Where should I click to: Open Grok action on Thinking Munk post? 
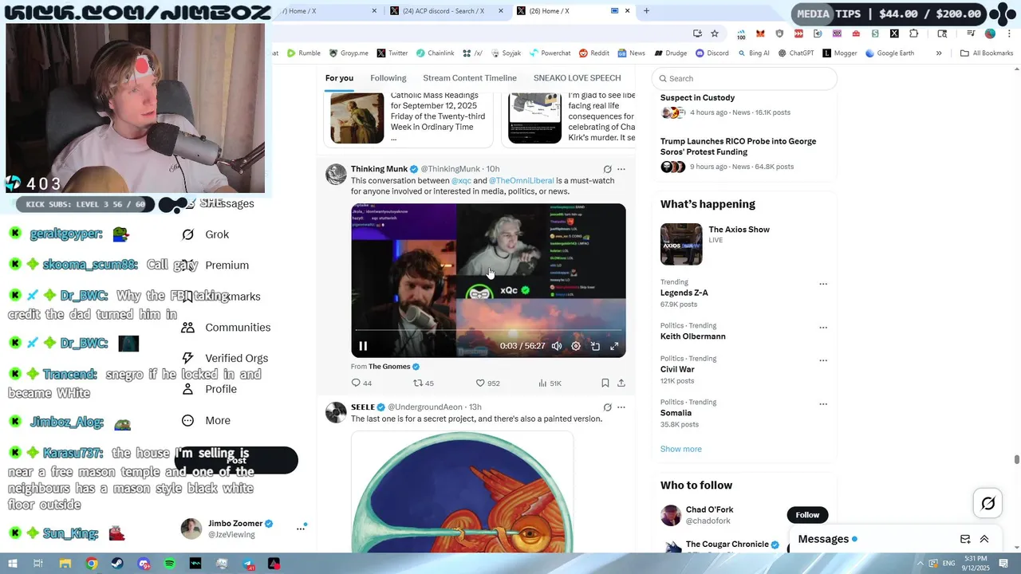pos(607,169)
